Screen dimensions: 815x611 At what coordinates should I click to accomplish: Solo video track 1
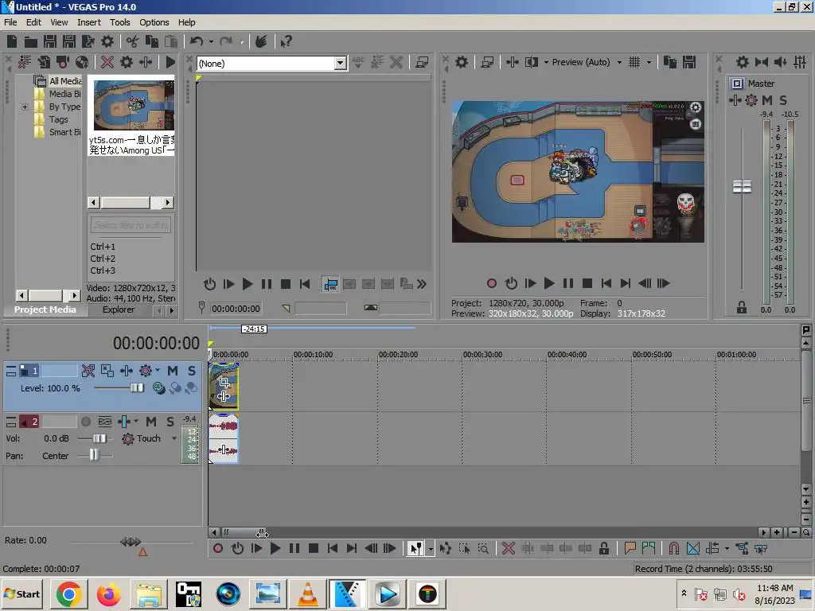click(192, 371)
